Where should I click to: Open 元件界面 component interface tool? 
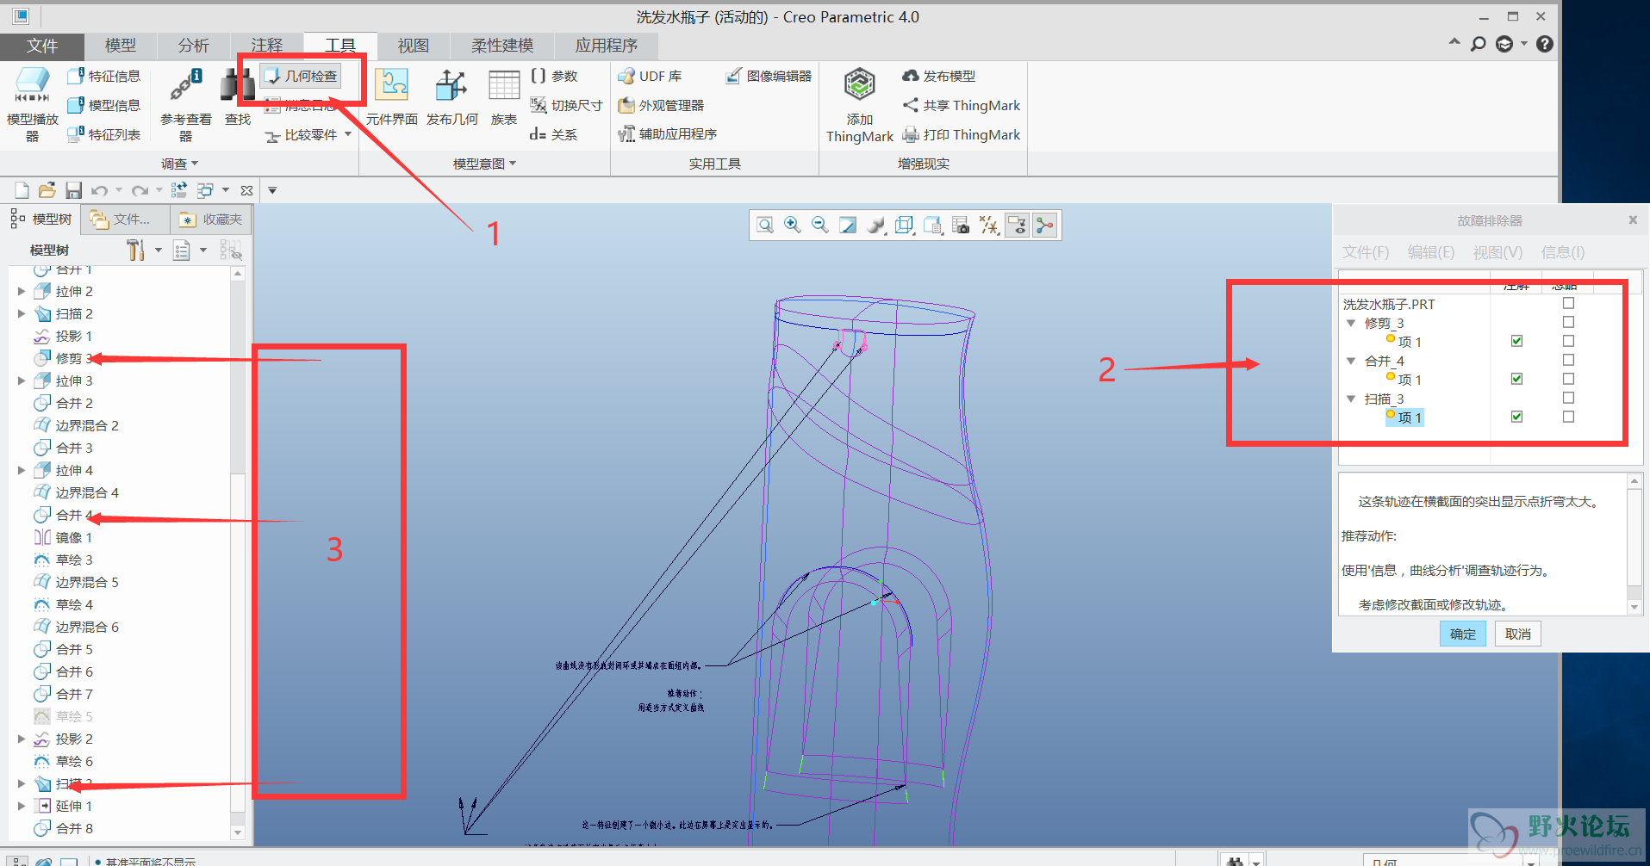tap(392, 96)
